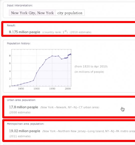135x145 pixels.
Task: Click the "2011 estimate" metropolitan note
Action: [x=20, y=136]
